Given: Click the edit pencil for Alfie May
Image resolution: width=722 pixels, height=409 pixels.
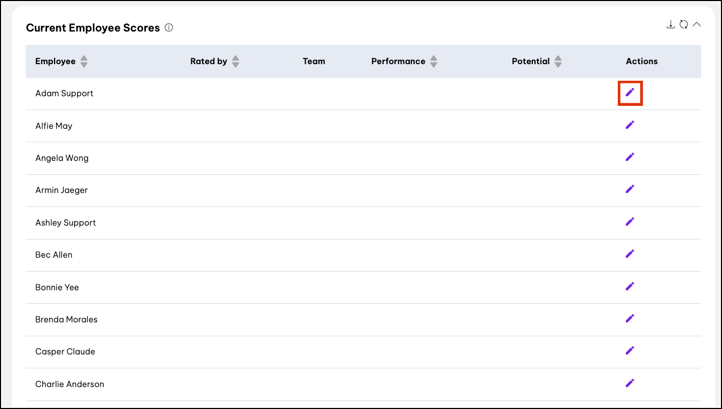Looking at the screenshot, I should click(630, 125).
